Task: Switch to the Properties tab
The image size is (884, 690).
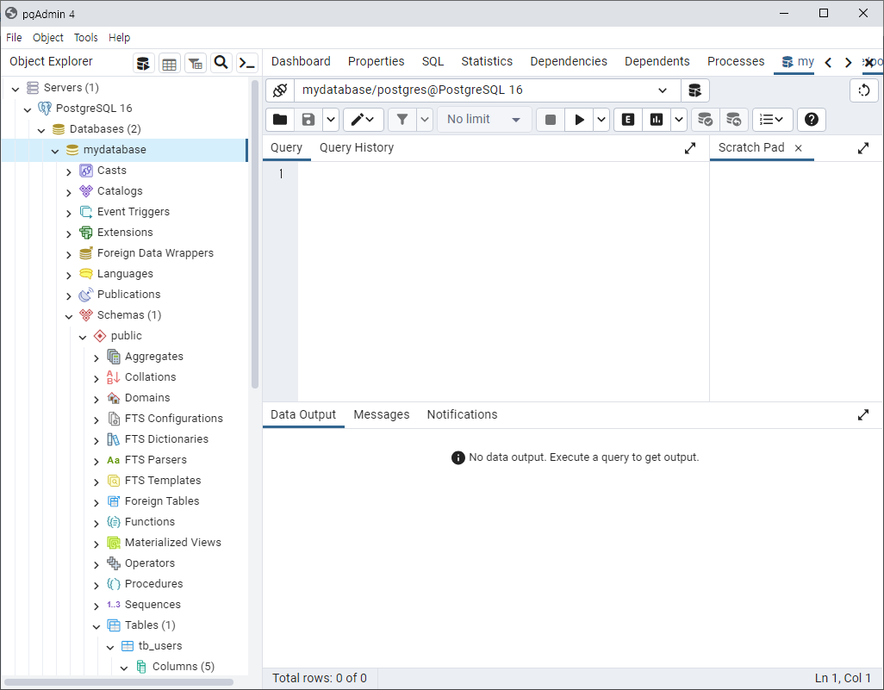Action: click(x=376, y=61)
